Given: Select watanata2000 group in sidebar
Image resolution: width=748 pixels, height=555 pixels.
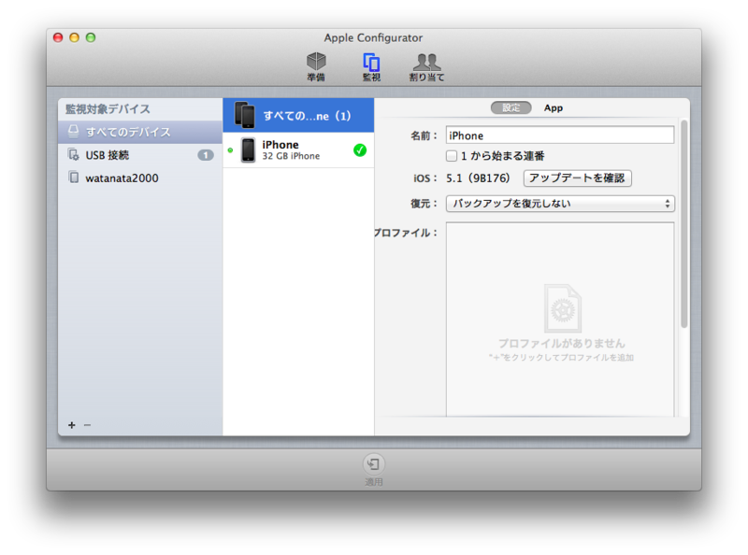Looking at the screenshot, I should click(140, 178).
